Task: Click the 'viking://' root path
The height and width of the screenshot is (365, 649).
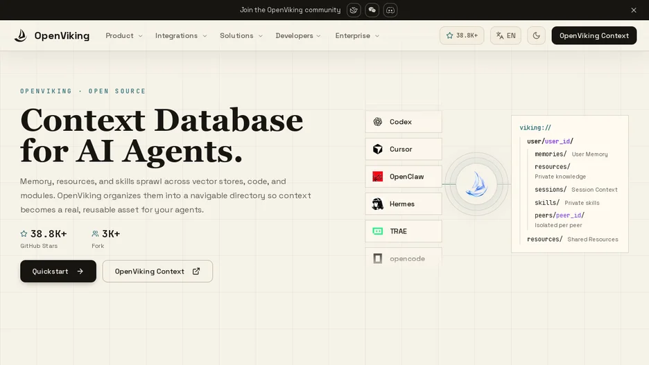Action: (535, 127)
